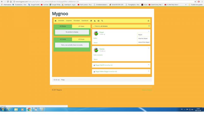Image resolution: width=204 pixels, height=115 pixels.
Task: Expand options chevron on Babóka's post
Action: coord(149,48)
